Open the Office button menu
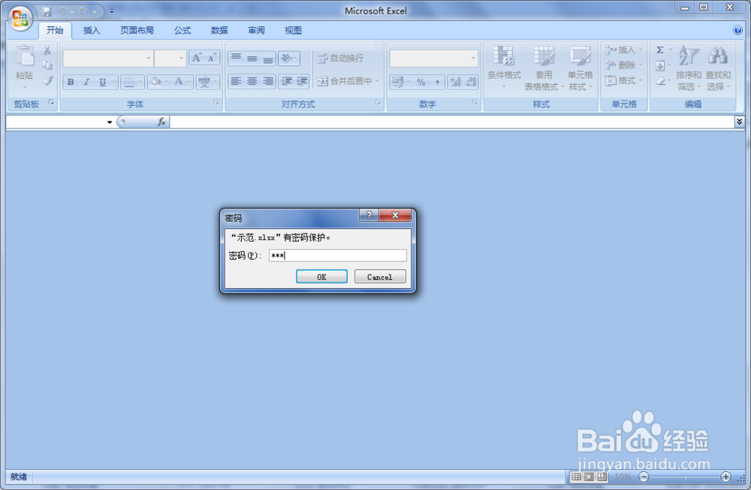Viewport: 751px width, 490px height. (x=20, y=18)
